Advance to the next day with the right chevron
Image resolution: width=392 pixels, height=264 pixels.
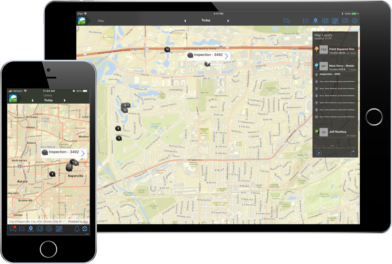228,20
